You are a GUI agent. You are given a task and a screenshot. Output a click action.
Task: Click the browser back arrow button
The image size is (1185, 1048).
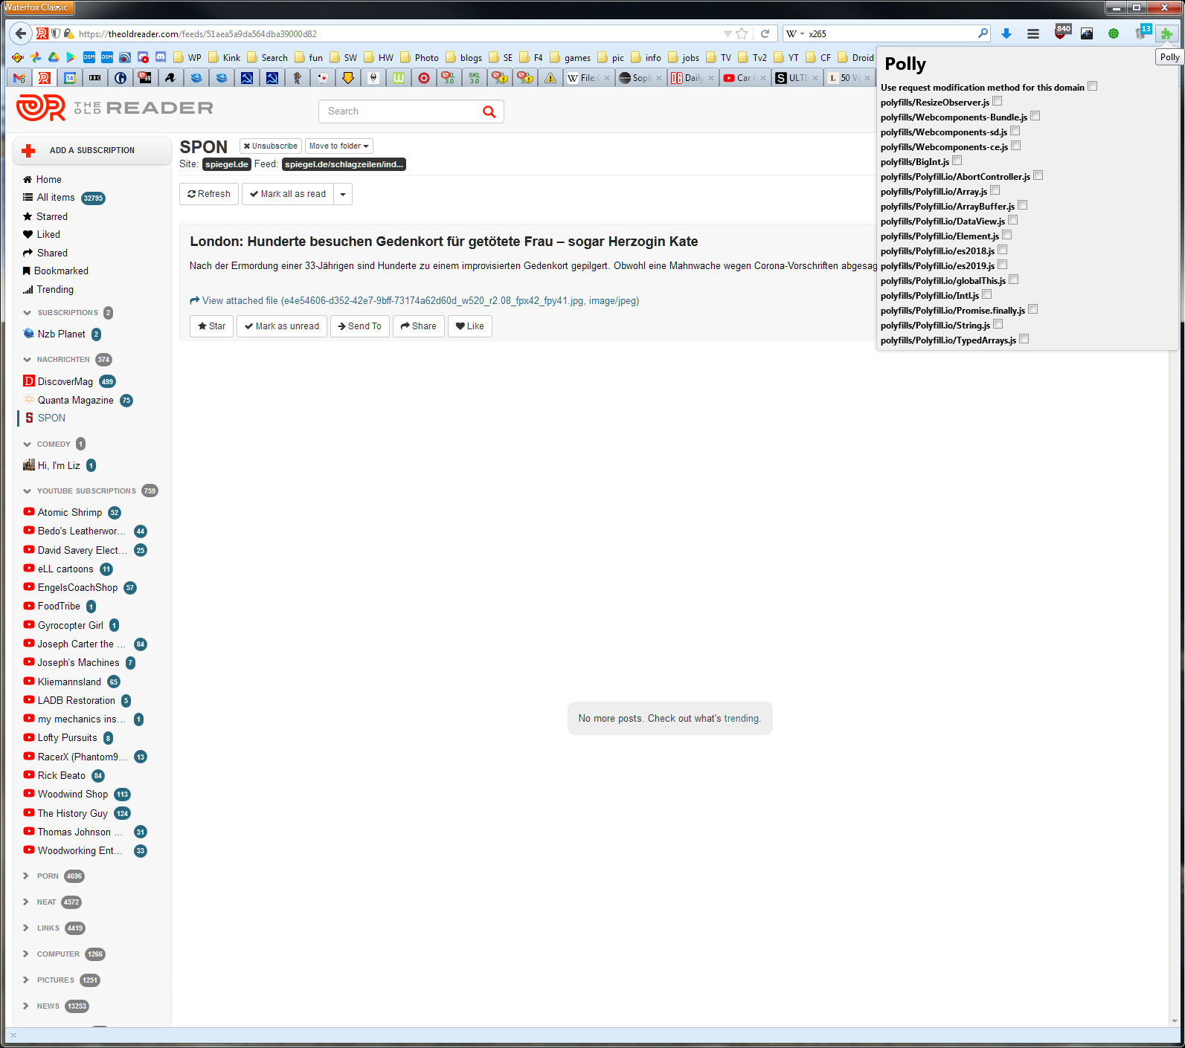(21, 33)
